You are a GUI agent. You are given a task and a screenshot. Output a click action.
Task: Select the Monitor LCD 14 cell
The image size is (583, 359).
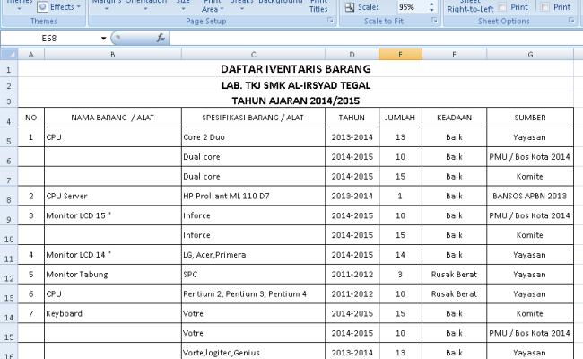point(113,255)
